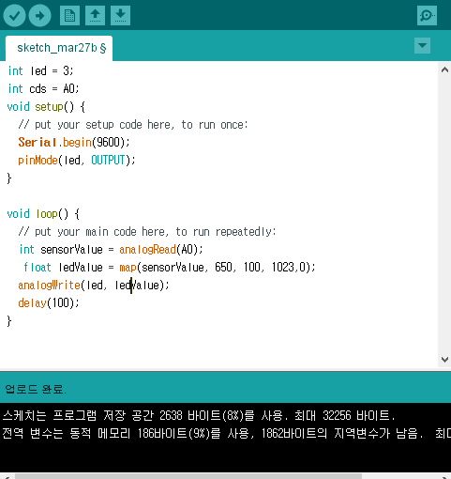Viewport: 451px width, 479px height.
Task: Click the 'float ledValue = map(...)' line
Action: click(170, 268)
